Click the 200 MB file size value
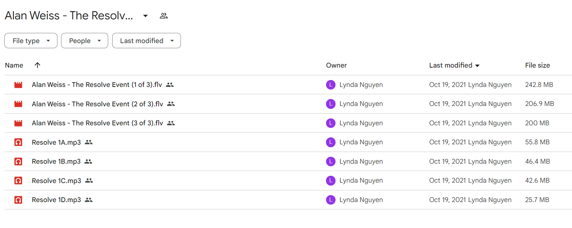Image resolution: width=572 pixels, height=228 pixels. pyautogui.click(x=537, y=123)
